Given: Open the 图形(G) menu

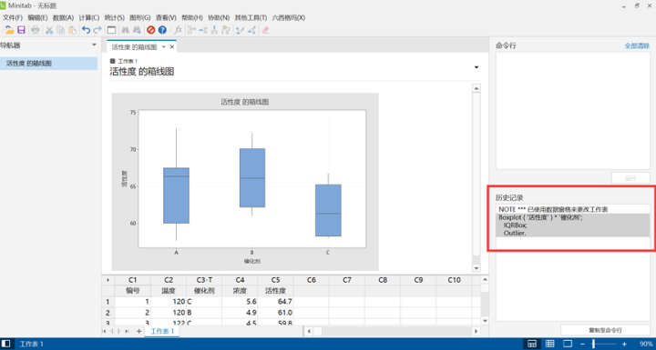Looking at the screenshot, I should (139, 17).
